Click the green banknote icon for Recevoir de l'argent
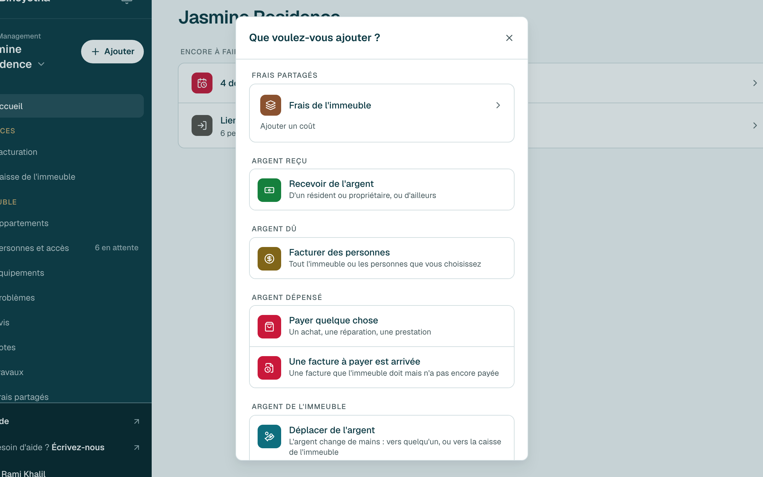Viewport: 763px width, 477px height. 269,190
